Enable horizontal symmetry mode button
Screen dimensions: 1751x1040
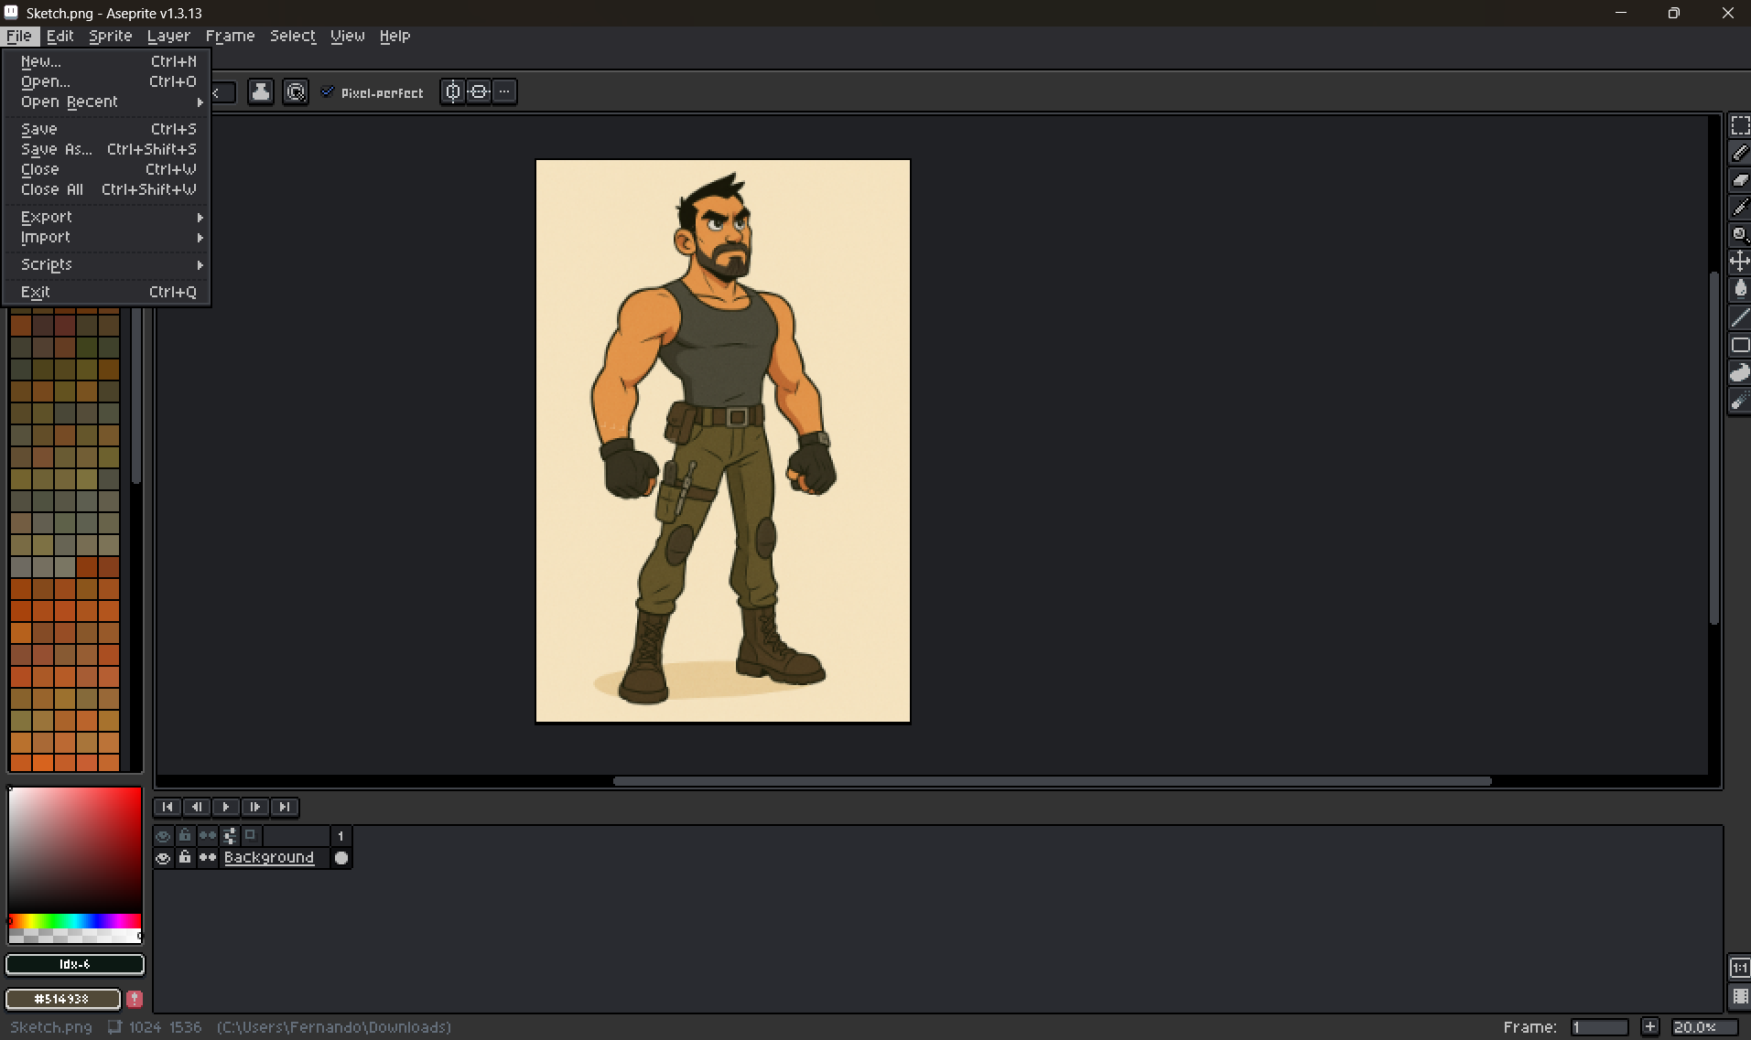tap(478, 91)
